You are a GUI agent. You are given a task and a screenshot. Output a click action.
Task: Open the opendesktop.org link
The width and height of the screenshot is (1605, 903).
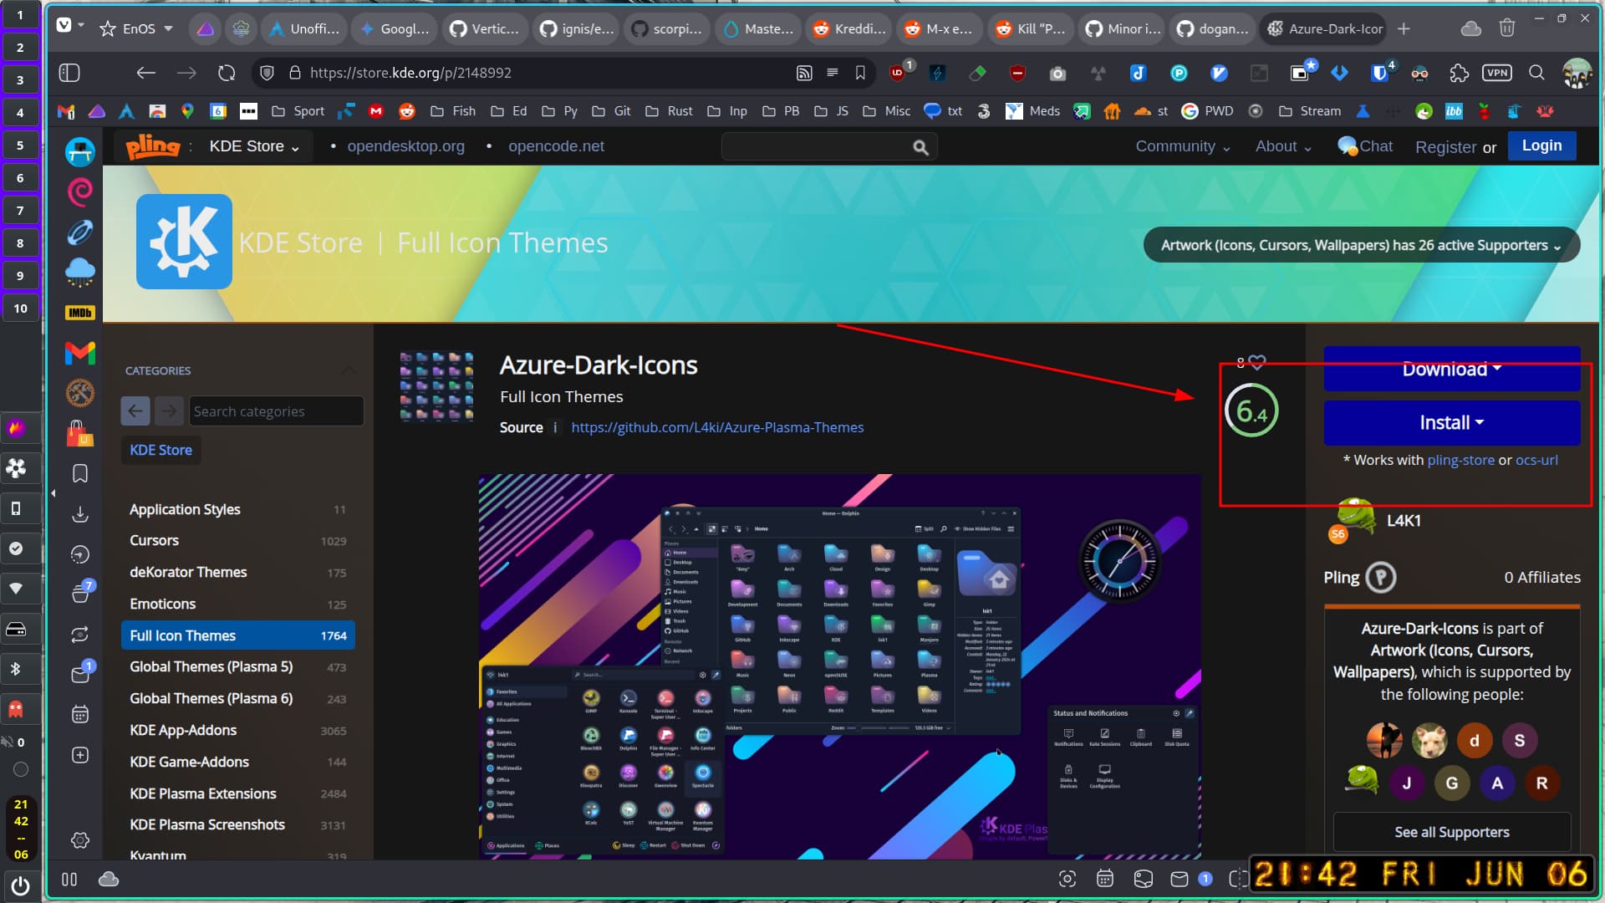point(405,146)
